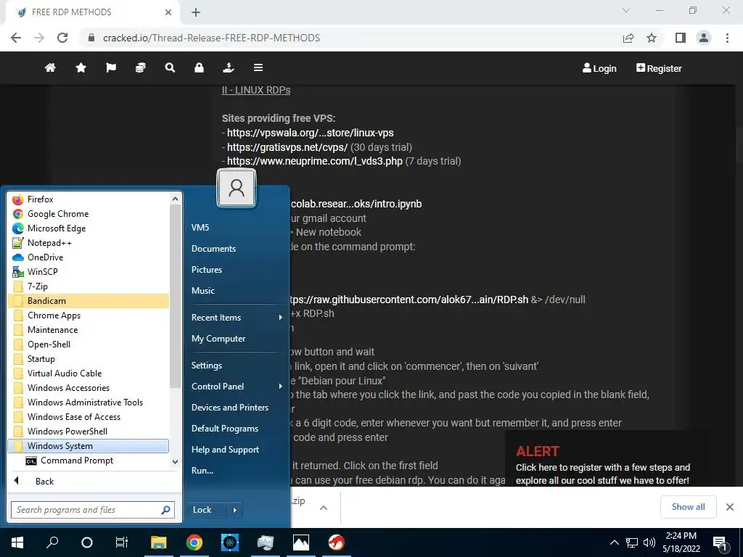Viewport: 743px width, 557px height.
Task: Open Control Panel from Start menu
Action: click(x=237, y=387)
